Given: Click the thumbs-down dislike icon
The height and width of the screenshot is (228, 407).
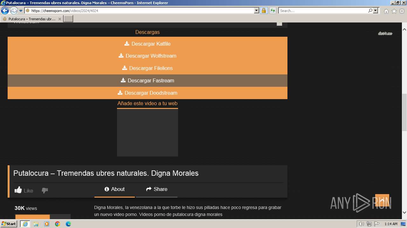Looking at the screenshot, I should coord(45,190).
